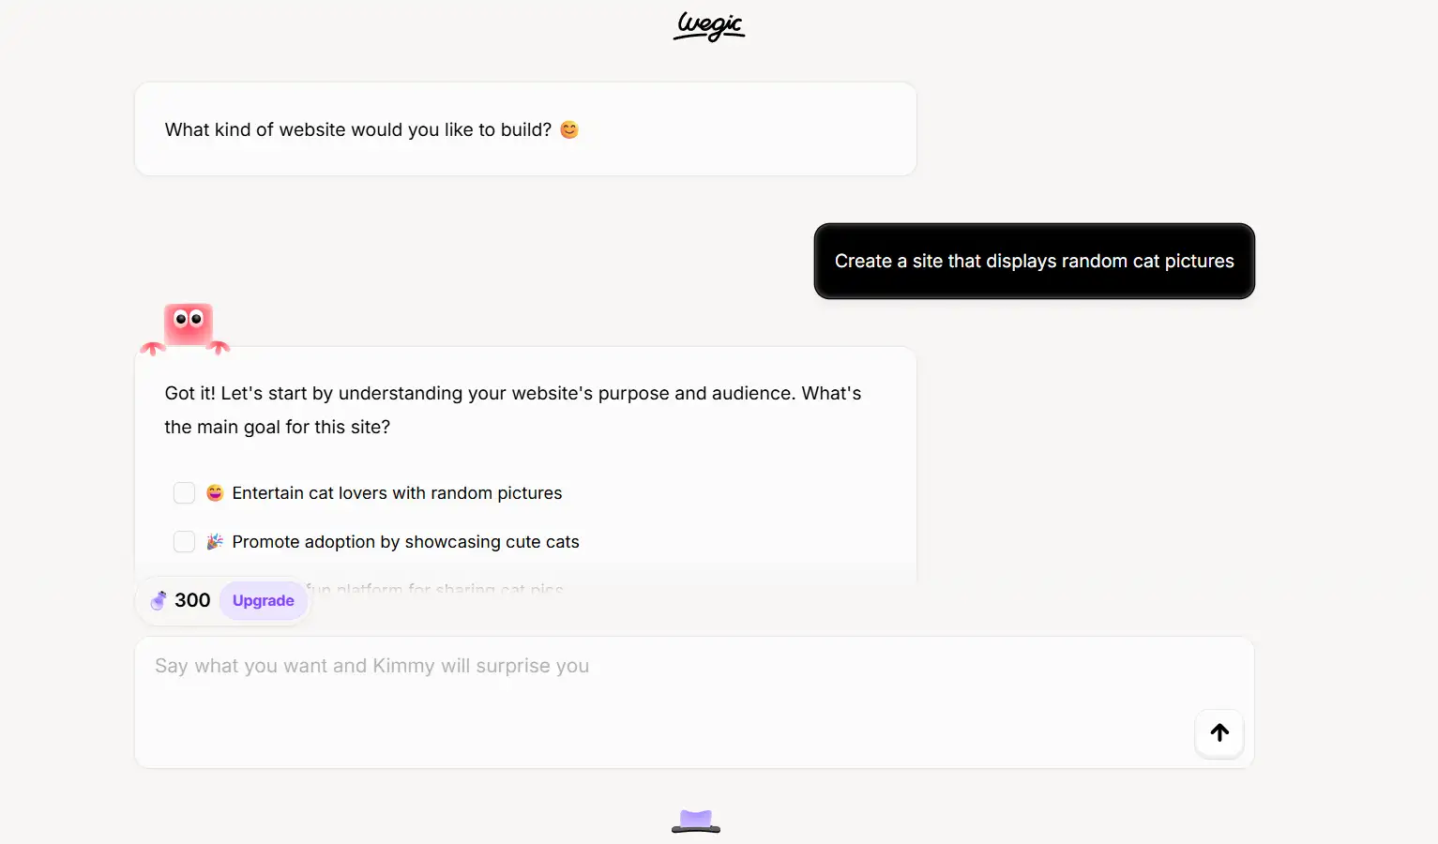
Task: Click the party popper emoji beside 'Promote adoption'
Action: pos(215,542)
